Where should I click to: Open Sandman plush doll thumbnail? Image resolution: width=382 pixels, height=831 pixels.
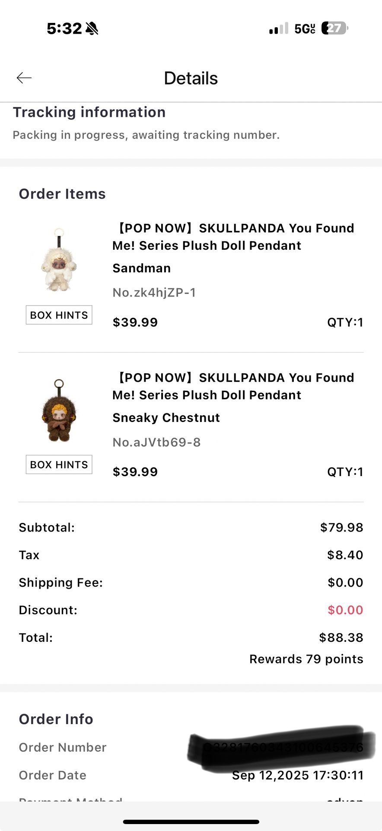tap(59, 260)
